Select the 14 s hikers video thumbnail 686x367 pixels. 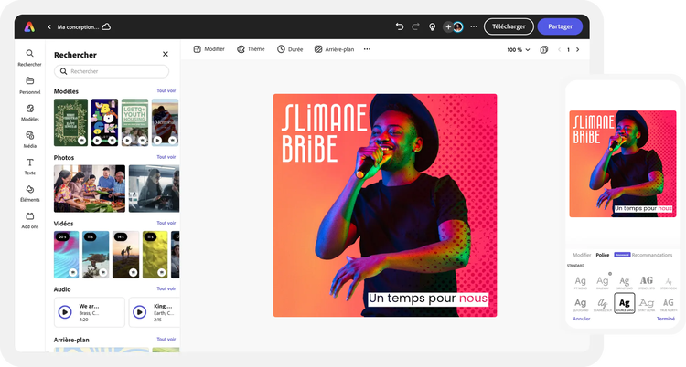tap(125, 255)
